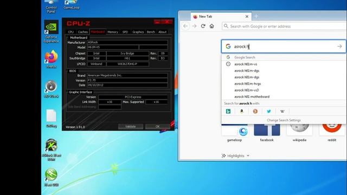Switch to Bench tab in CPU-Z
347x195 pixels.
pyautogui.click(x=151, y=32)
